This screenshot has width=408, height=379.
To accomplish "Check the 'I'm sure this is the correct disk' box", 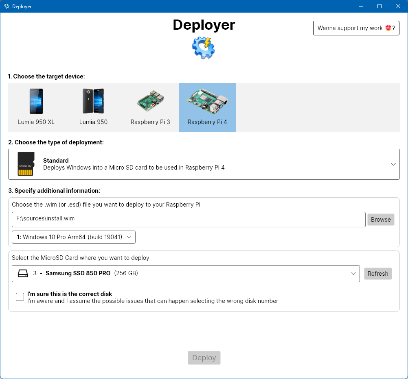I will tap(20, 297).
